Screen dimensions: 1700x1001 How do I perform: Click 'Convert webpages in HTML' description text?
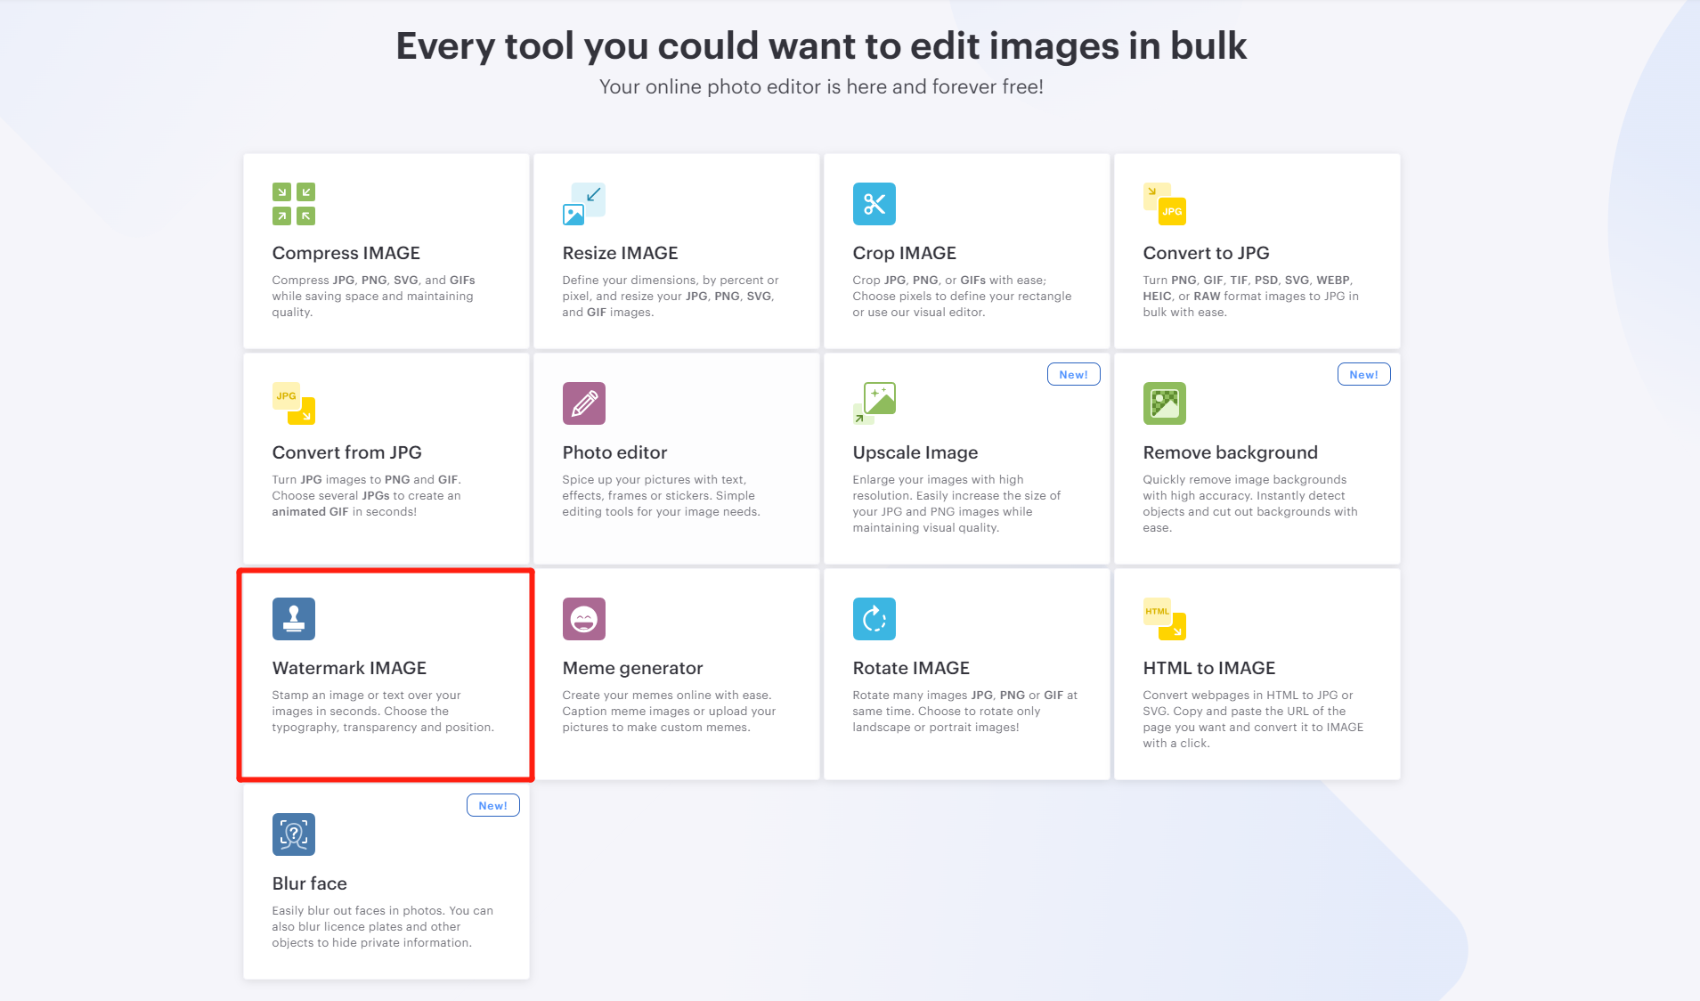pyautogui.click(x=1254, y=719)
